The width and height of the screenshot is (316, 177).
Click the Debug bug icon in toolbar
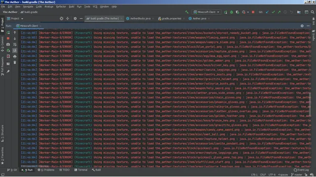coord(232,12)
